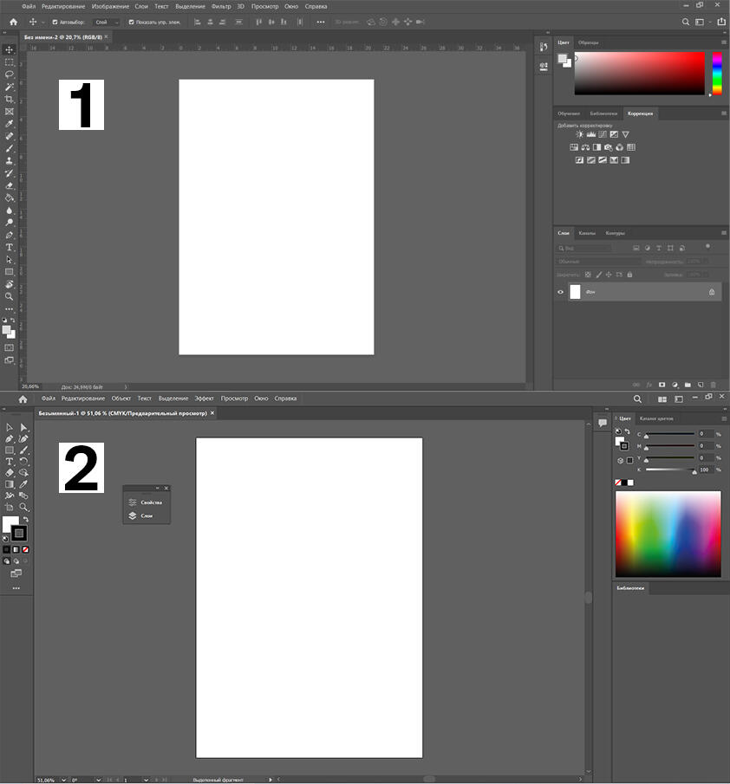
Task: Select the Frame tool in Photoshop toolbar
Action: (9, 112)
